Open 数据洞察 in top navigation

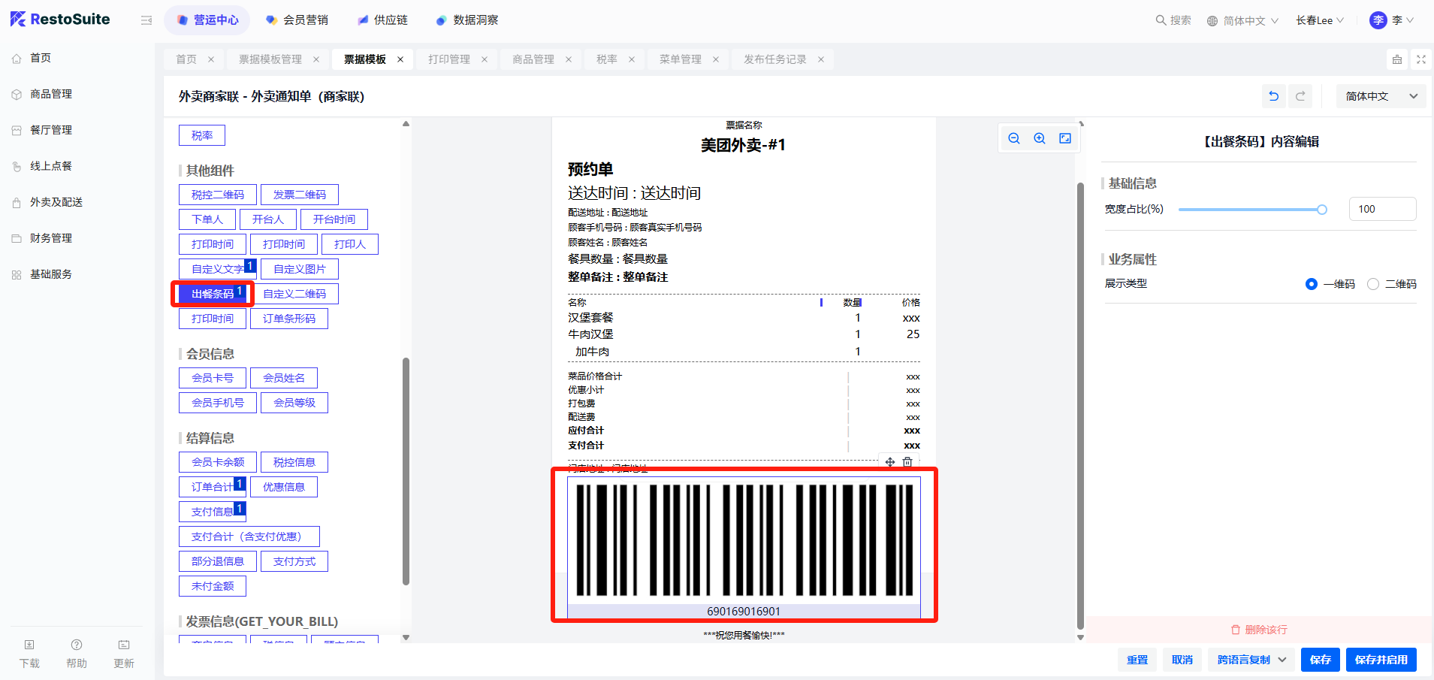click(x=467, y=20)
